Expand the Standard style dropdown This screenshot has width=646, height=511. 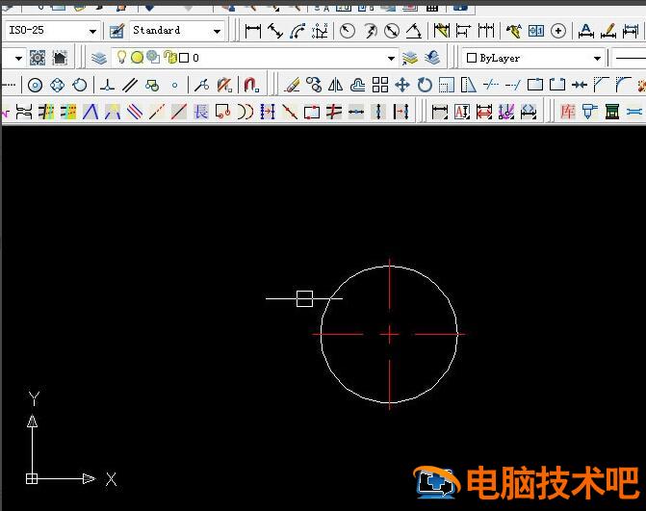click(217, 32)
